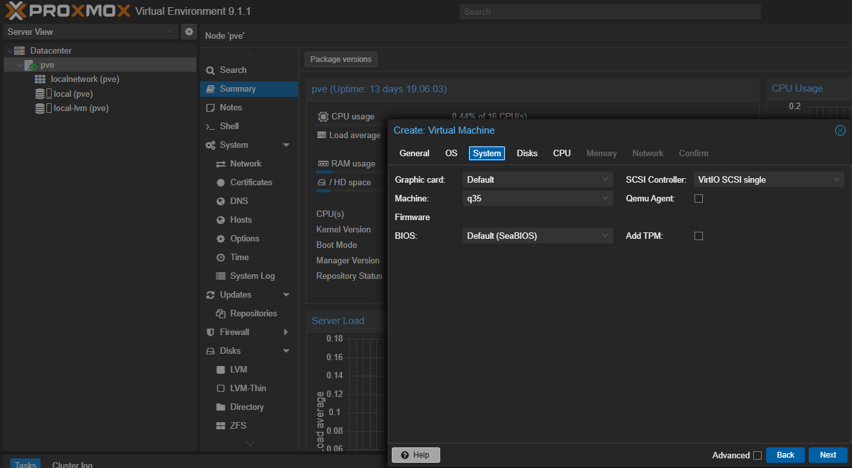The height and width of the screenshot is (468, 852).
Task: Open LVM disks menu item
Action: click(x=249, y=369)
